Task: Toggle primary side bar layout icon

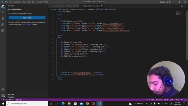Action: [161, 2]
